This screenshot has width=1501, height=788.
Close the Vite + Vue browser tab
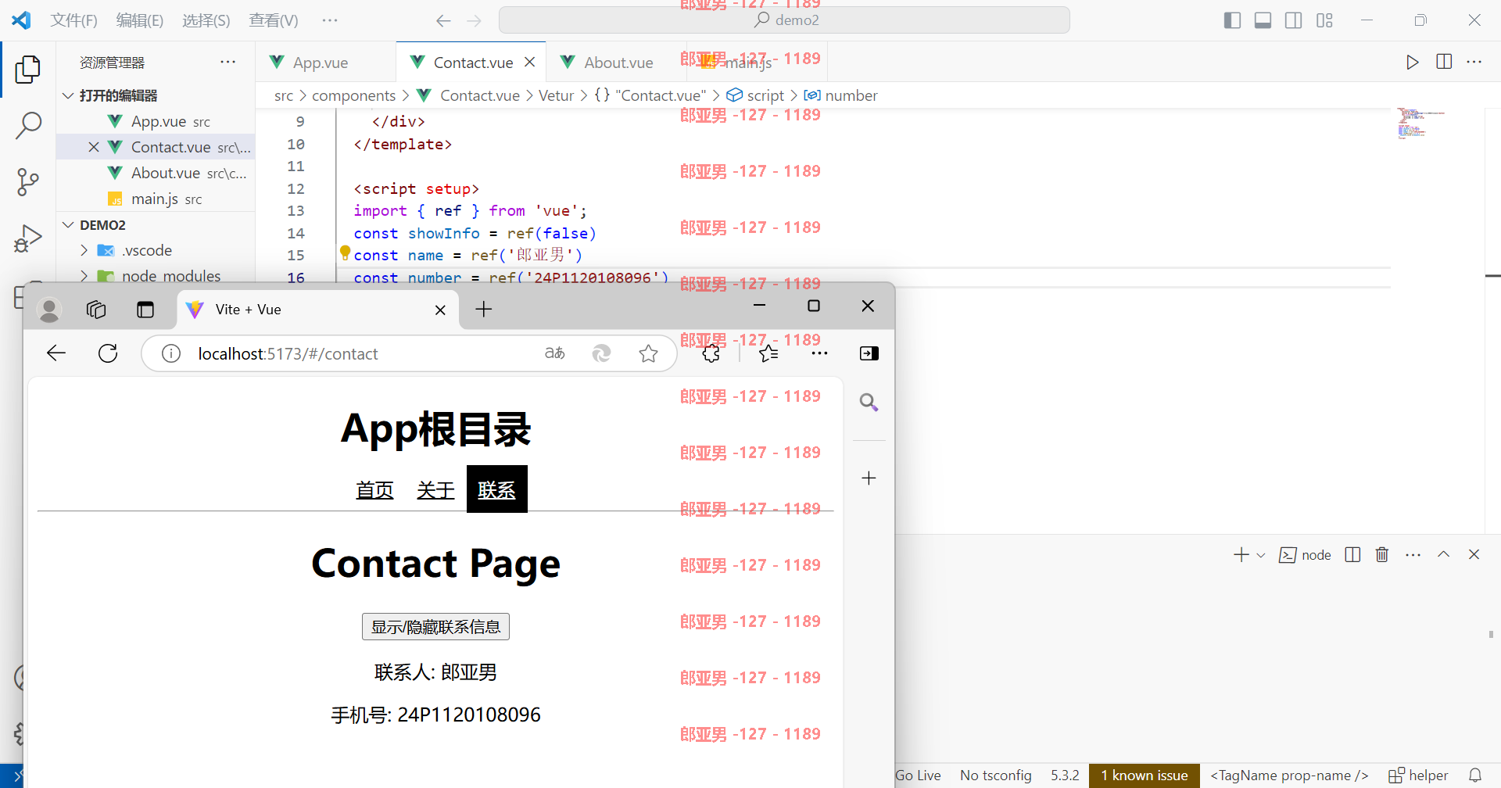click(440, 310)
